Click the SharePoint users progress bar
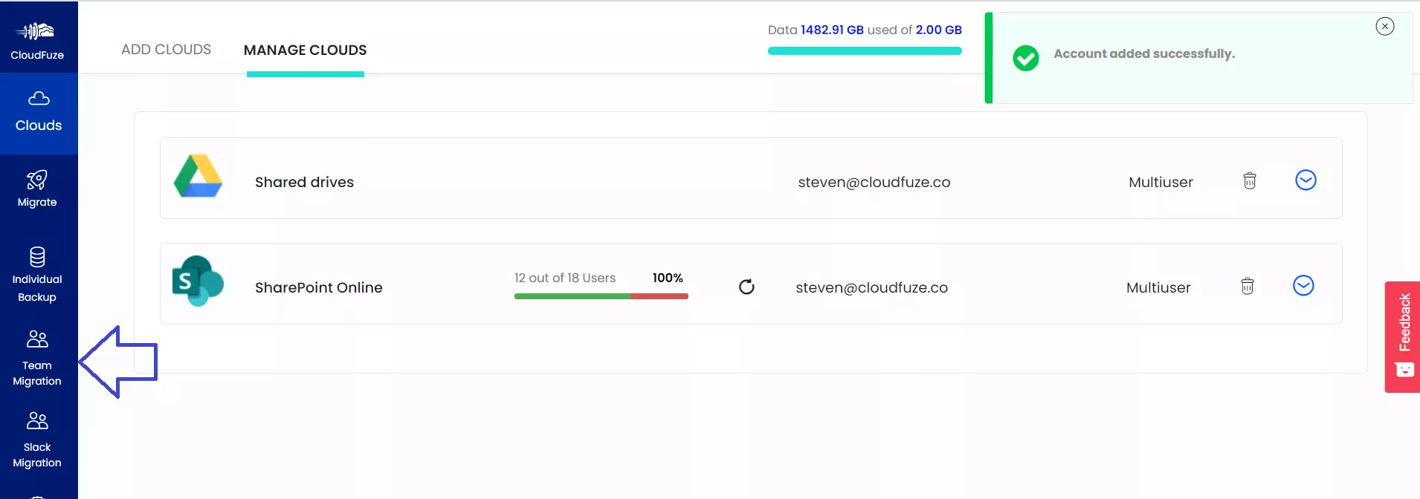Viewport: 1420px width, 499px height. click(601, 296)
